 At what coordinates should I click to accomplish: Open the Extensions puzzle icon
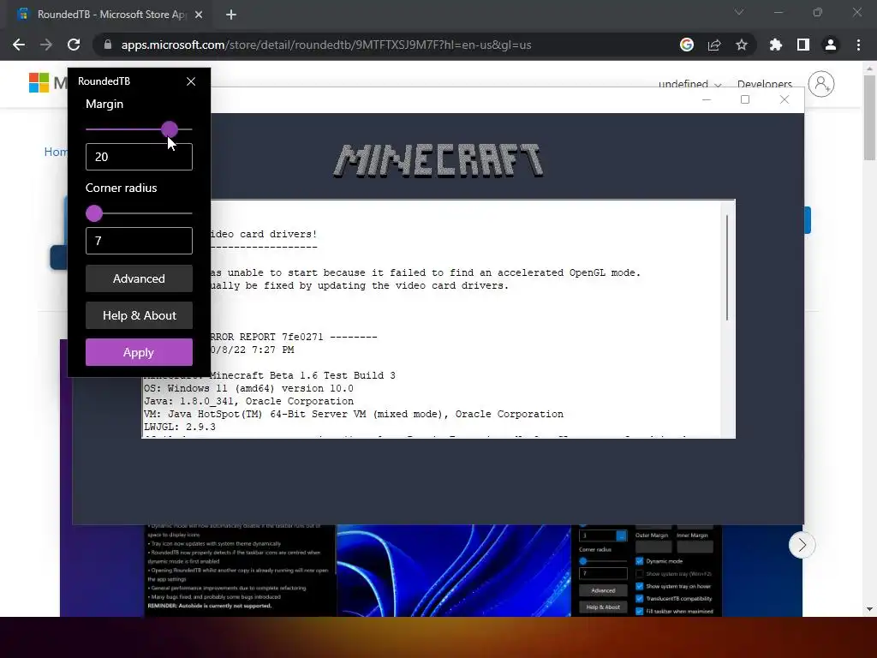coord(776,45)
